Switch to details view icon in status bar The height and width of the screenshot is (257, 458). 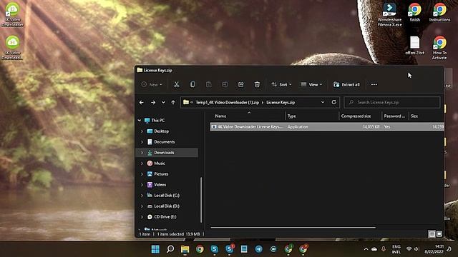[432, 234]
